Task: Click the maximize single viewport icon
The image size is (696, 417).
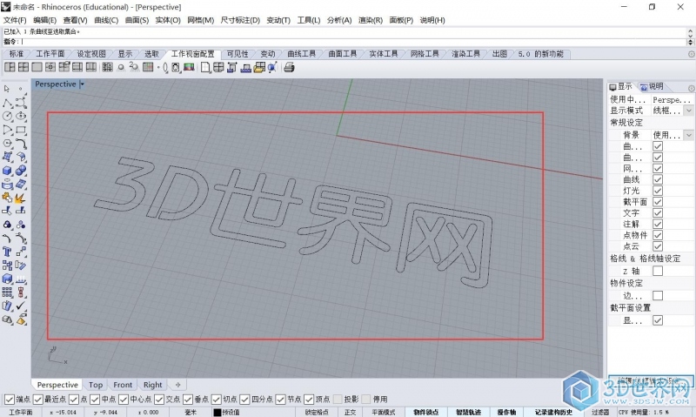Action: 37,67
